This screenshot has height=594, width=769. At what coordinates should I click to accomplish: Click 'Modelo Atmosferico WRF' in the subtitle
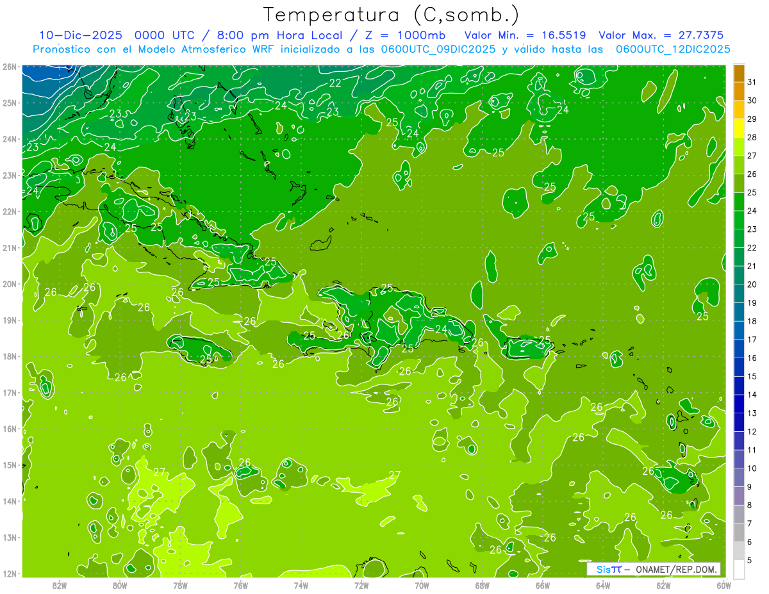point(206,49)
